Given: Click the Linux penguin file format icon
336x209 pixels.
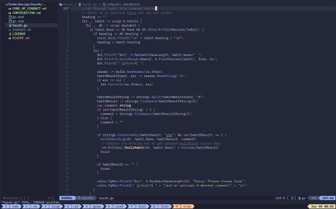Looking at the screenshot, I should click(x=292, y=198).
